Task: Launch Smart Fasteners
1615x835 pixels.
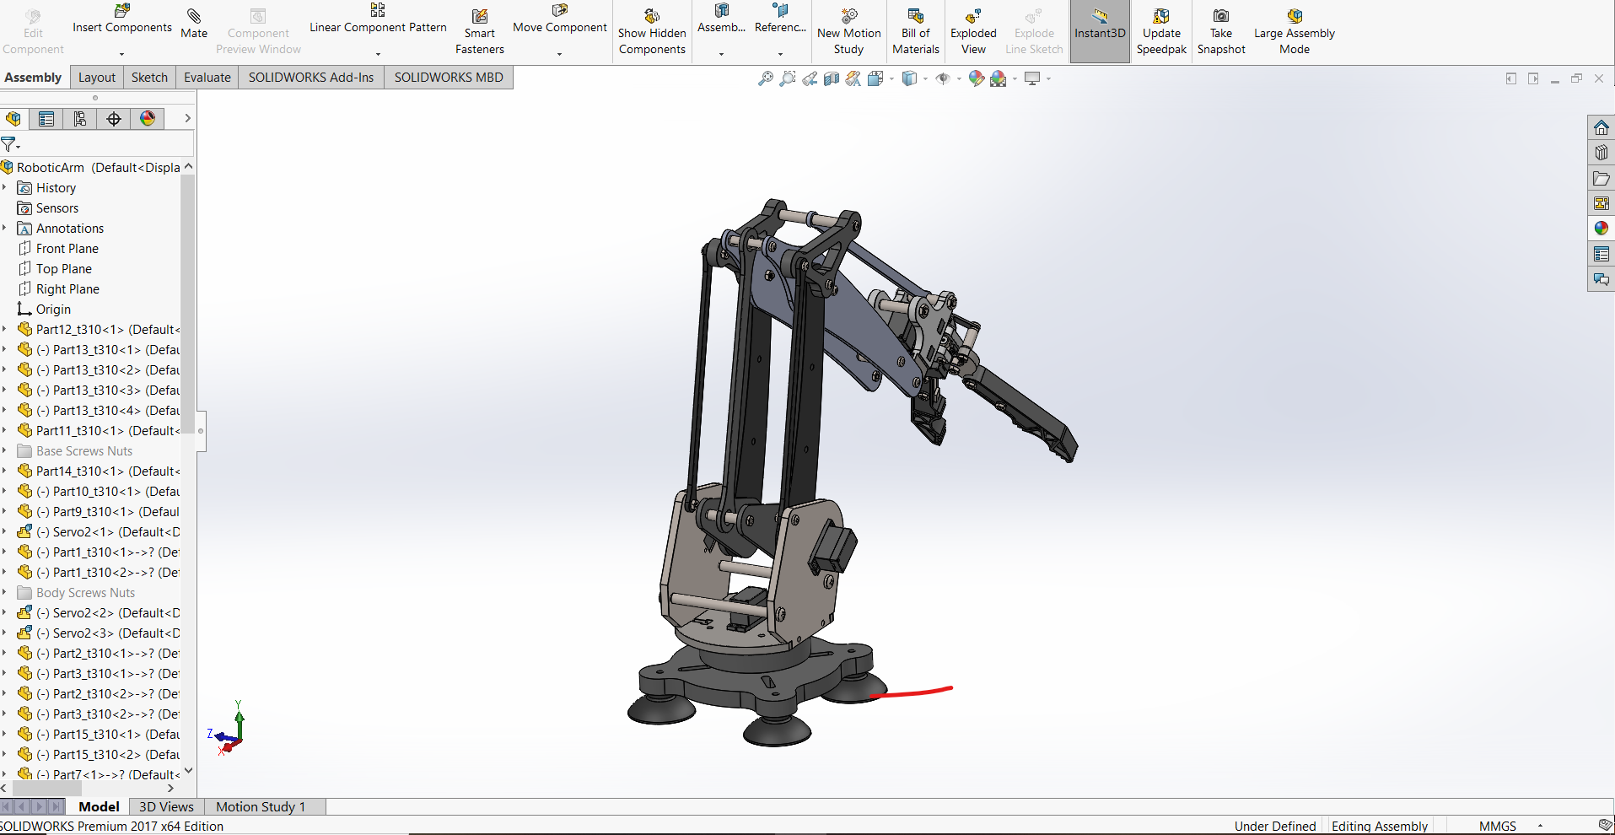Action: 480,32
